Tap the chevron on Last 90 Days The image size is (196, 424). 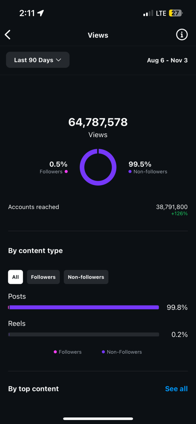tap(58, 60)
